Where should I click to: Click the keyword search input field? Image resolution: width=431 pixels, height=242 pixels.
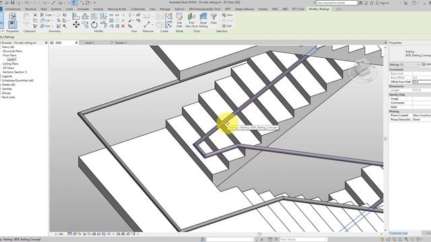pyautogui.click(x=337, y=3)
